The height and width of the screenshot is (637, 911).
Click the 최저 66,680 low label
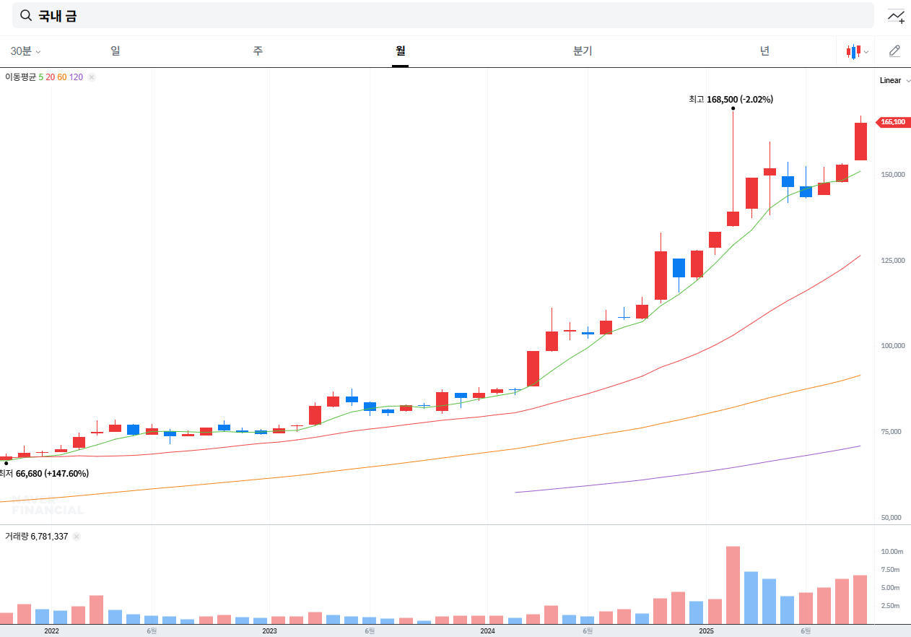click(x=44, y=474)
